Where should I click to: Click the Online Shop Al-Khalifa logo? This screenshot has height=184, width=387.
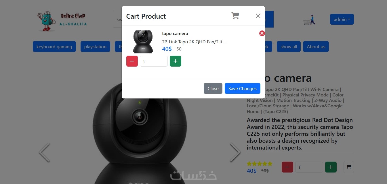(62, 21)
